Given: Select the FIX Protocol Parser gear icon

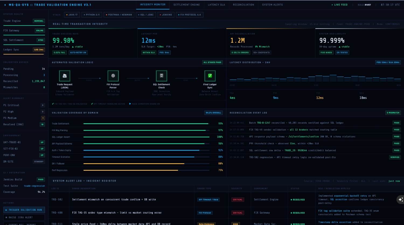Looking at the screenshot, I should [113, 76].
